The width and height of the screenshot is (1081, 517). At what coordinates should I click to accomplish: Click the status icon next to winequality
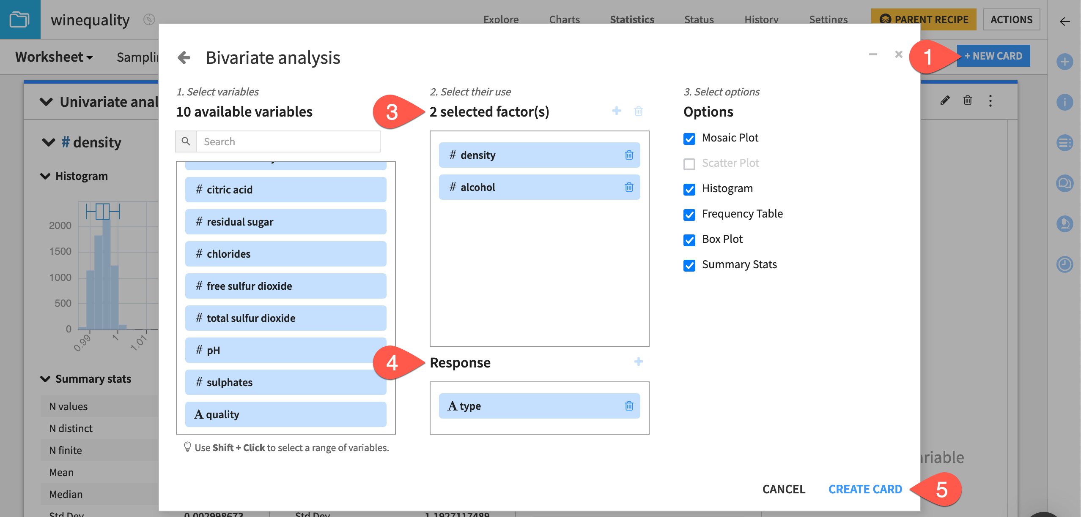point(149,19)
